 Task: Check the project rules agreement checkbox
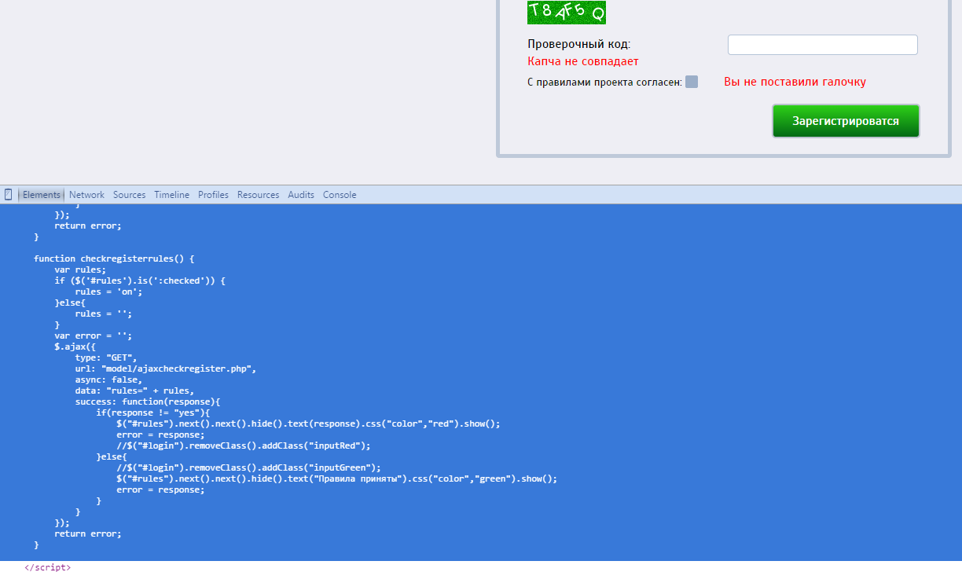coord(692,82)
